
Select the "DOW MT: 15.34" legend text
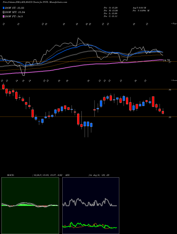click(x=15, y=12)
